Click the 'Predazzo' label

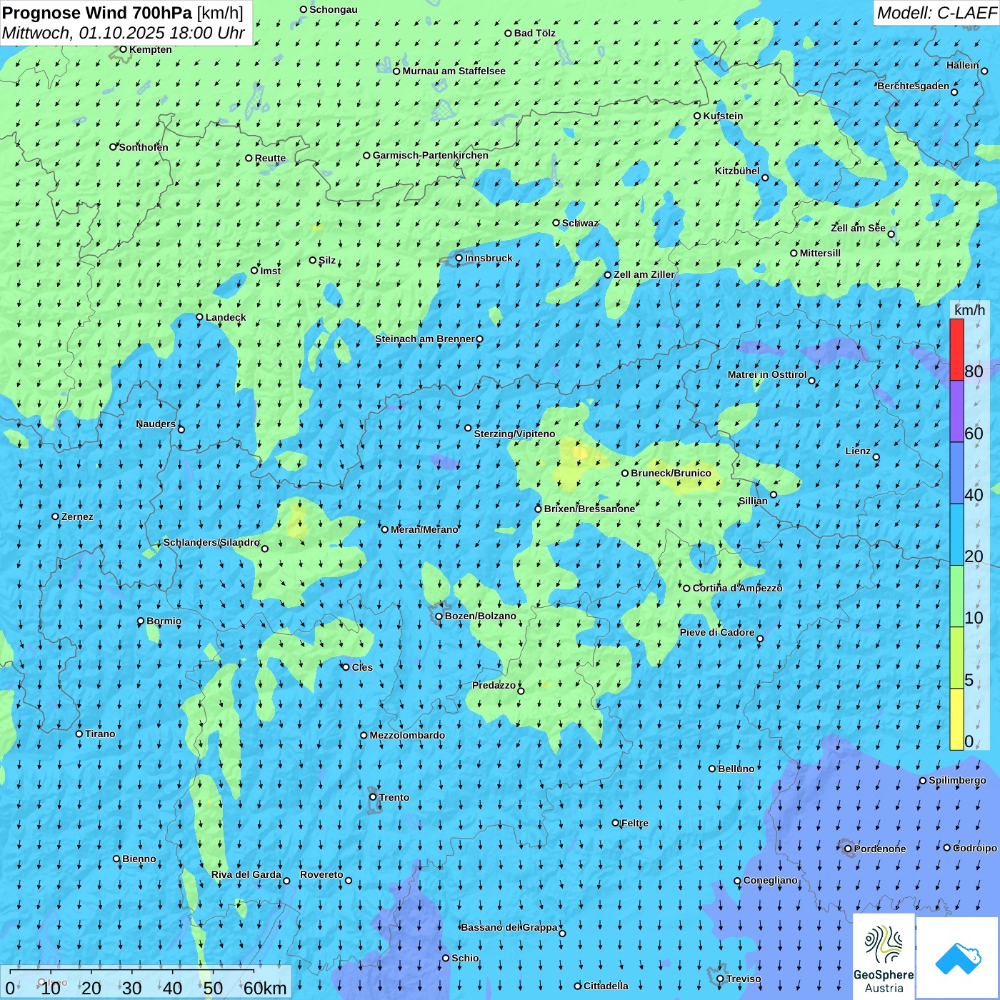coord(494,685)
